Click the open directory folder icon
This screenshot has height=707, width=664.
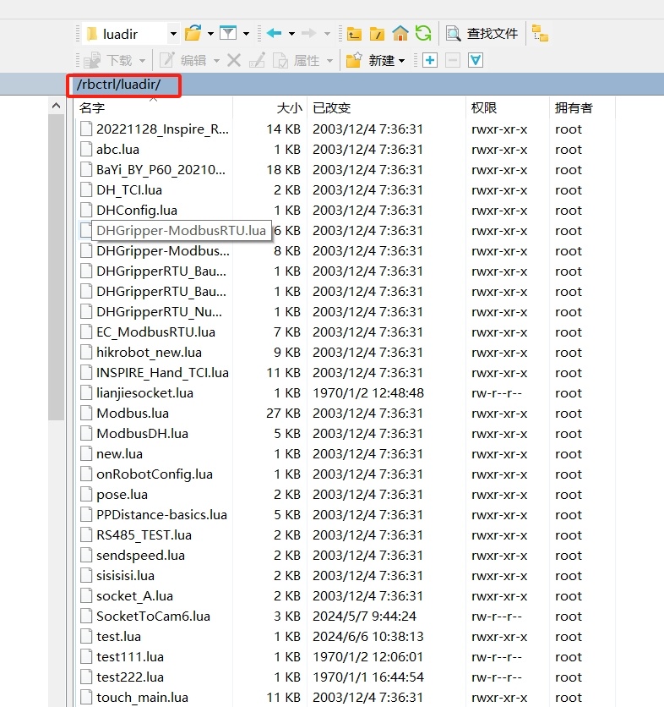[193, 34]
